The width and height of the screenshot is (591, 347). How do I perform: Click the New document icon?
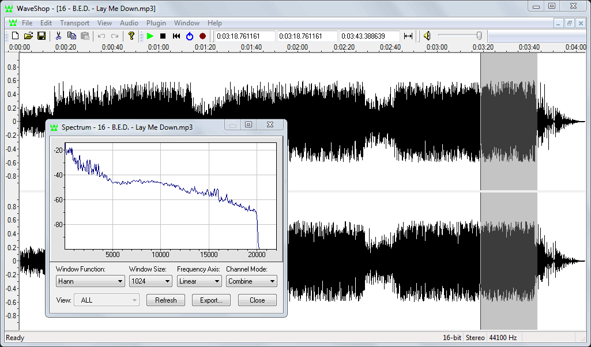pos(15,36)
